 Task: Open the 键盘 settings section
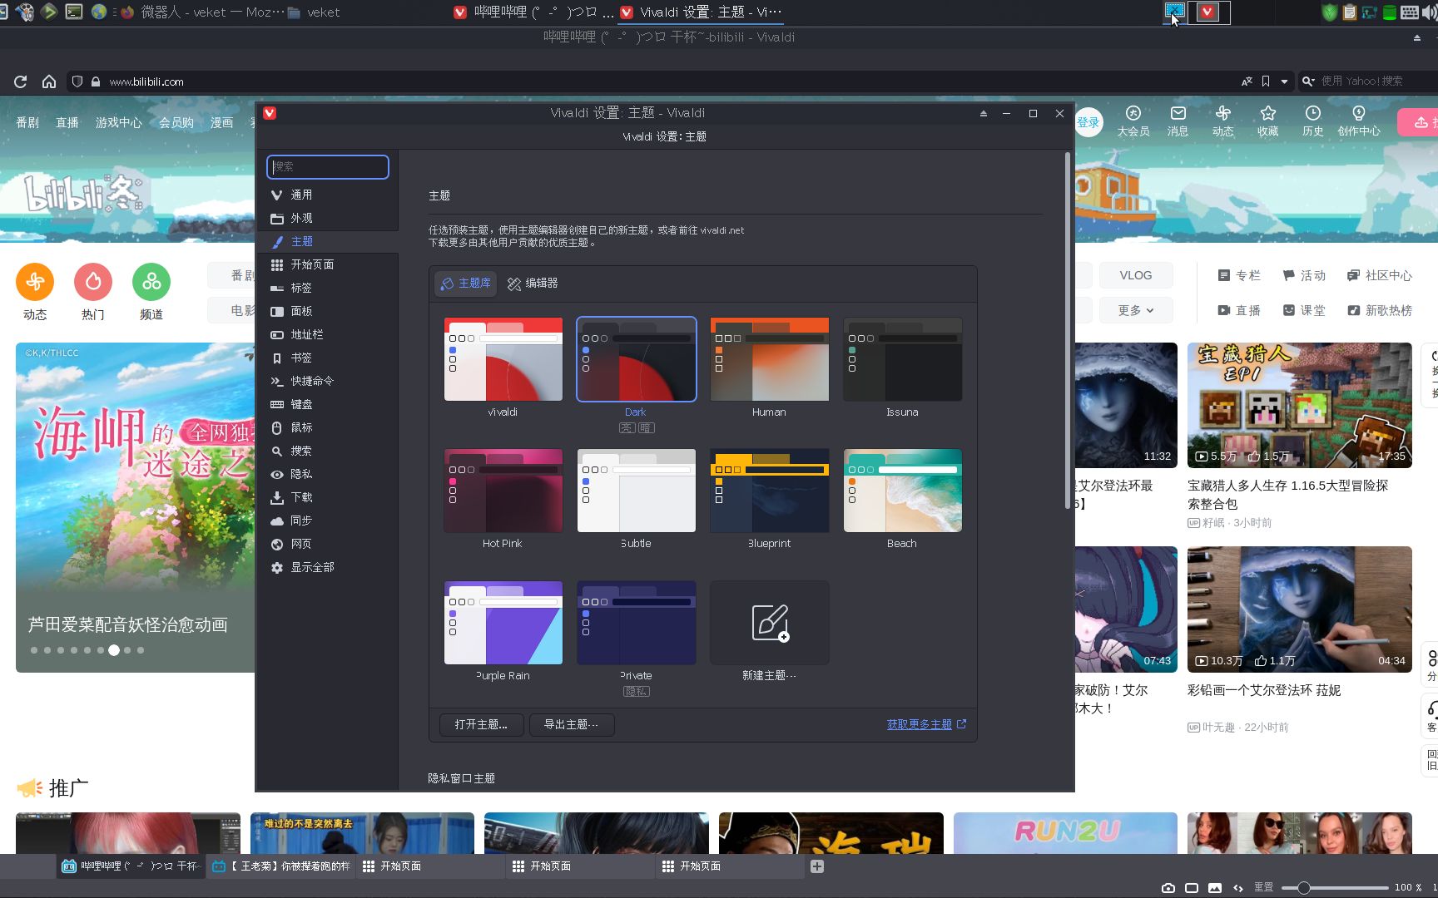(x=328, y=404)
